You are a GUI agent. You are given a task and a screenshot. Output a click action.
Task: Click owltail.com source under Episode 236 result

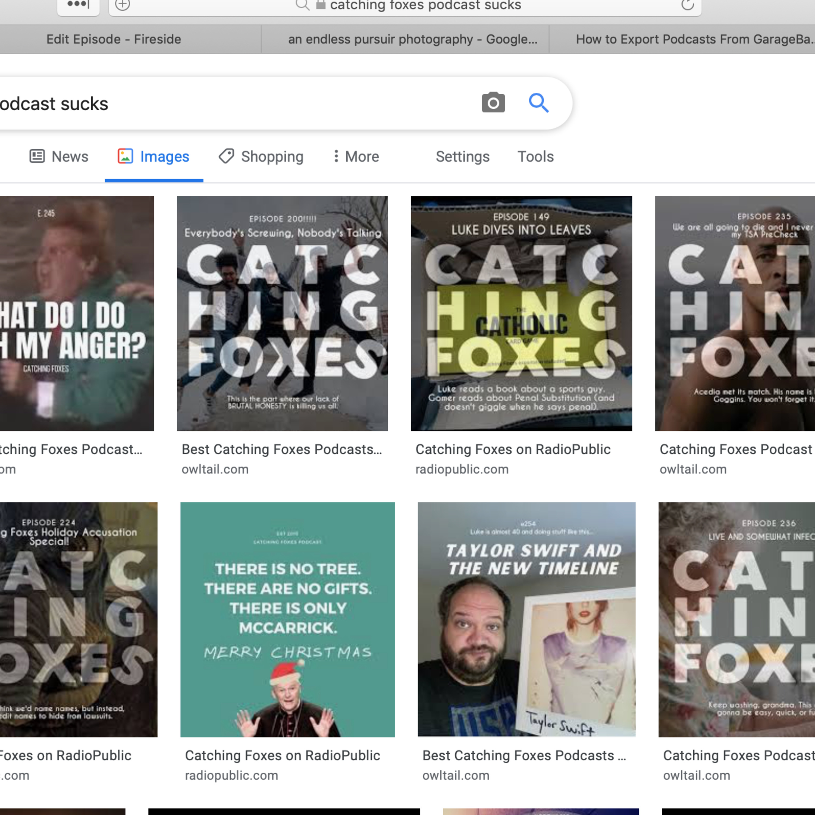pos(697,776)
